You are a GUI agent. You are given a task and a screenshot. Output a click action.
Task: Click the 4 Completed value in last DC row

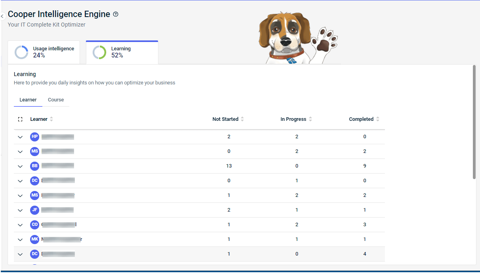(x=365, y=254)
